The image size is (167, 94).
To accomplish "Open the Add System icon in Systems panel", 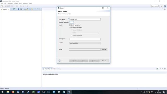I will click(14, 9).
